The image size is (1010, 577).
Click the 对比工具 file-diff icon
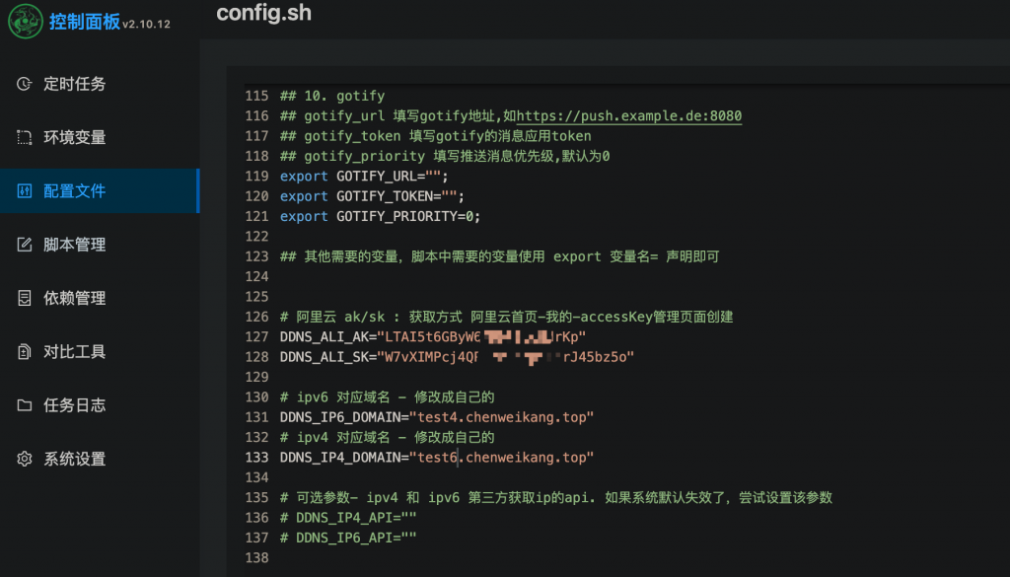click(25, 351)
